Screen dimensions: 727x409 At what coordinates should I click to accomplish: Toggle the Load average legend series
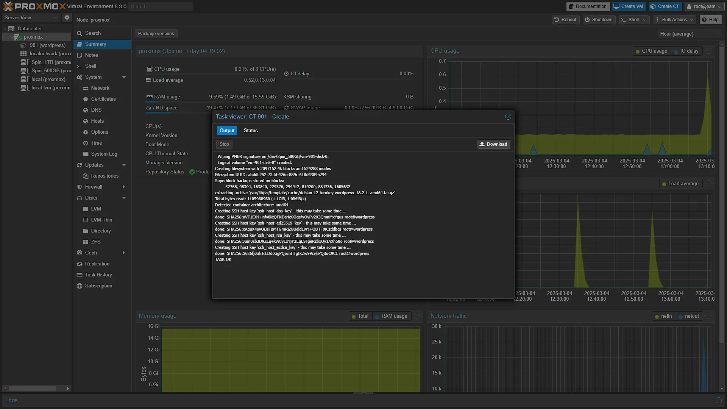click(680, 184)
